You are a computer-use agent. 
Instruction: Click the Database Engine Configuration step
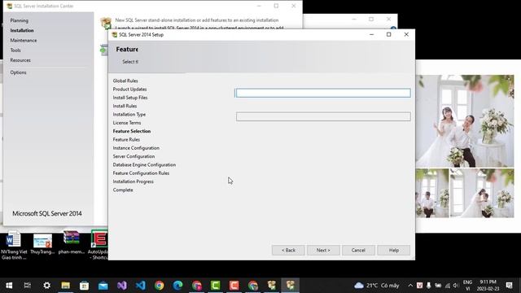[x=144, y=164]
